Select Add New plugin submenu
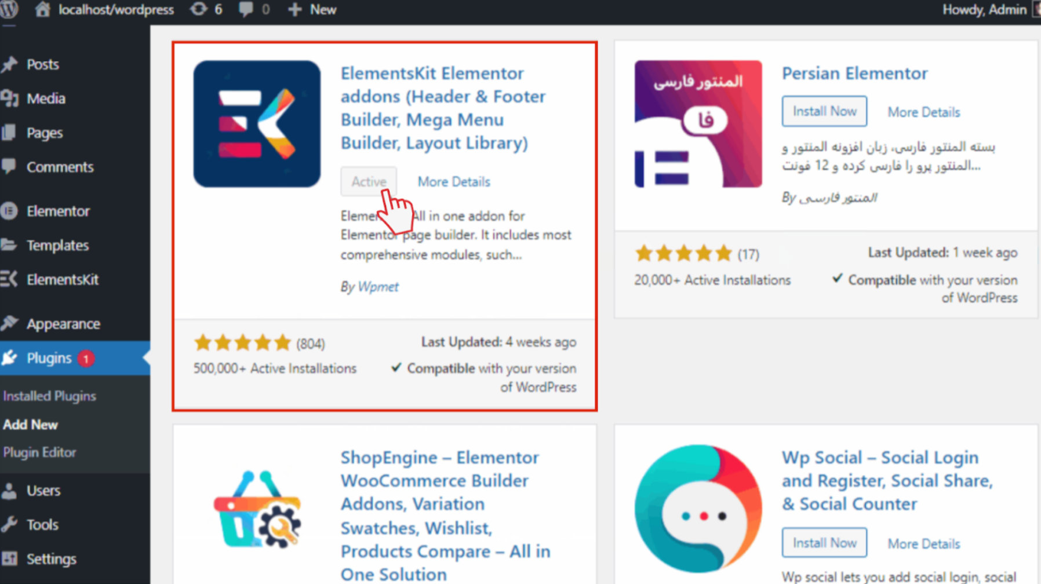 tap(30, 425)
